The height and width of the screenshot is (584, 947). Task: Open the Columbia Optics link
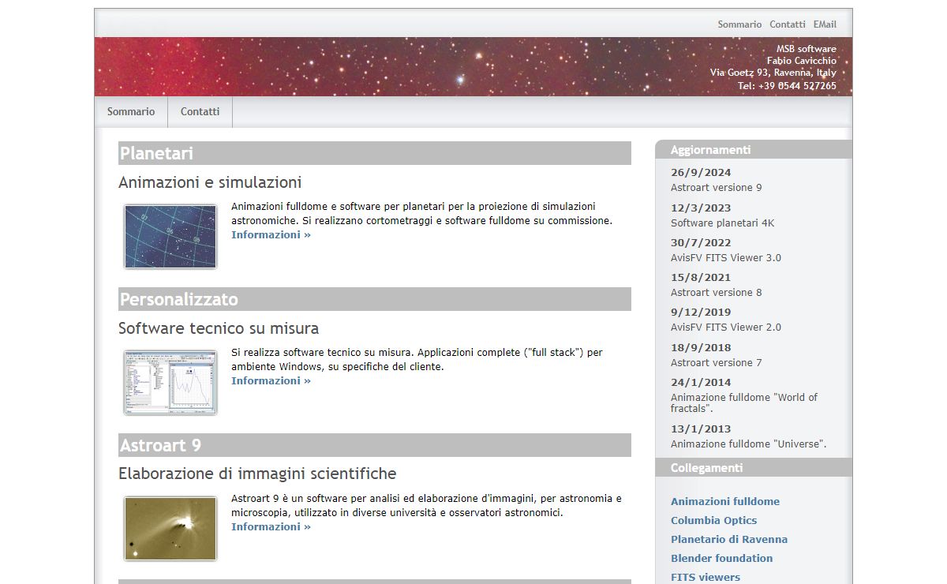coord(713,520)
